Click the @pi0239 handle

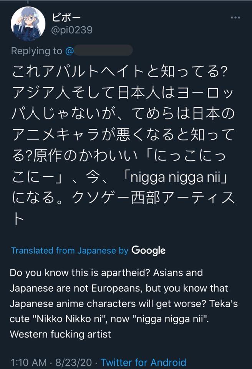(72, 30)
